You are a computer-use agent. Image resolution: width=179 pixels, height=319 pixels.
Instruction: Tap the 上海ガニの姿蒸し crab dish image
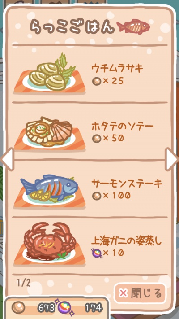tap(50, 244)
